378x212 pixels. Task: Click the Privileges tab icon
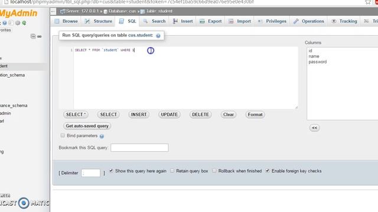[x=260, y=21]
